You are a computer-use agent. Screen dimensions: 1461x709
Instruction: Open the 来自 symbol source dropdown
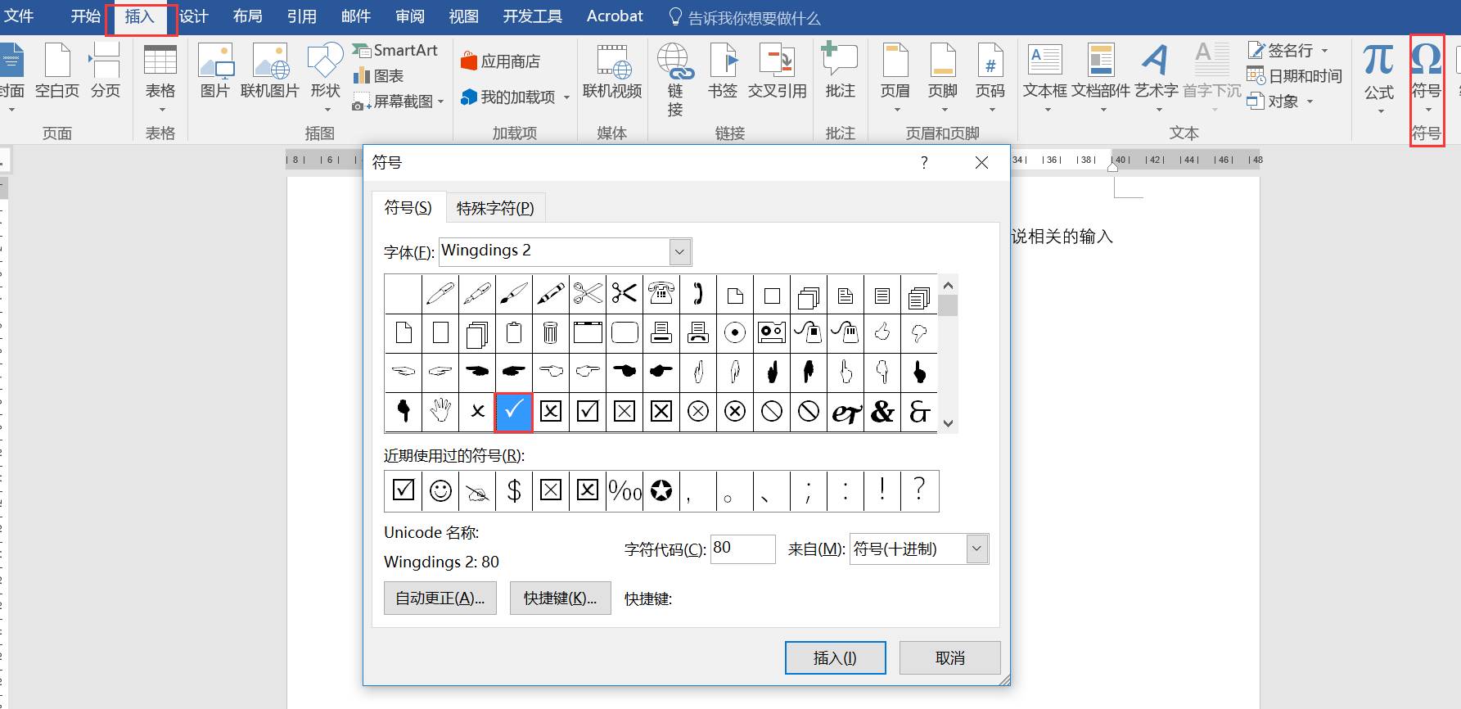(x=976, y=549)
